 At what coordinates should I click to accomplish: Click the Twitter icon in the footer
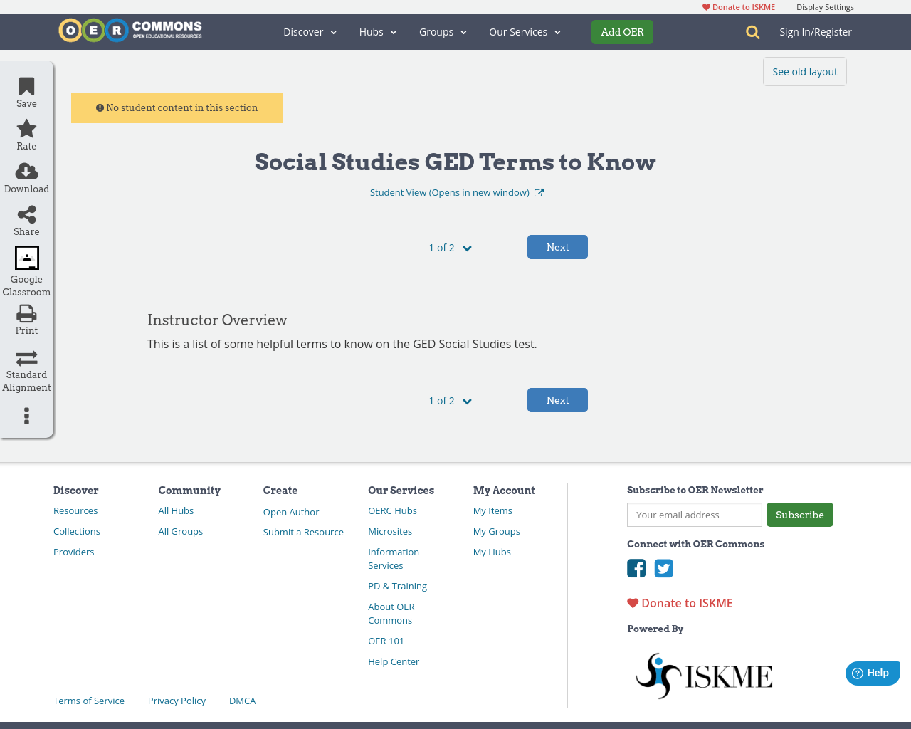664,568
